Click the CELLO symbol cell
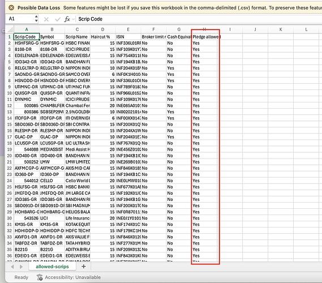 click(x=52, y=181)
